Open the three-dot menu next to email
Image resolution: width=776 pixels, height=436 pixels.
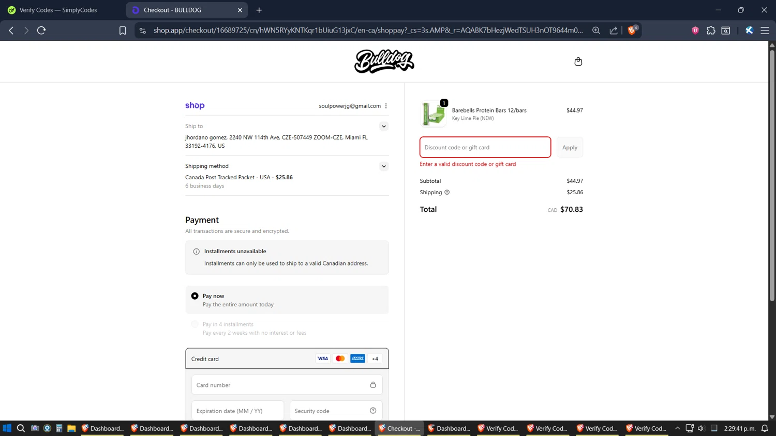(x=386, y=106)
